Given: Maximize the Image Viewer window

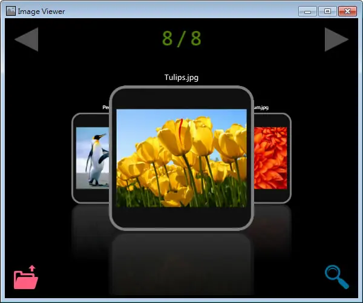Looking at the screenshot, I should 327,11.
